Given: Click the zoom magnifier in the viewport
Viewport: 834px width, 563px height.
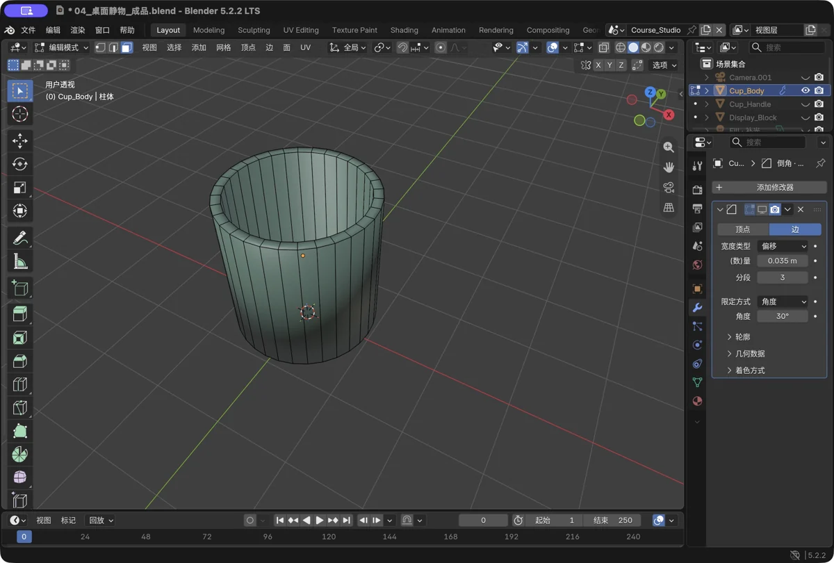Looking at the screenshot, I should point(669,147).
